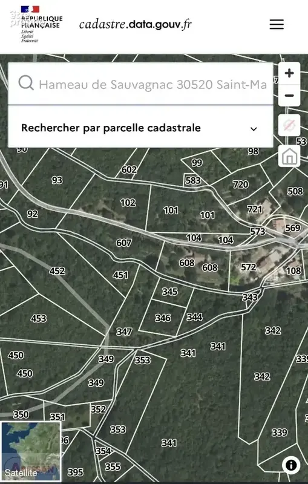Image resolution: width=308 pixels, height=484 pixels.
Task: Select parcel 354 on map
Action: point(103,451)
